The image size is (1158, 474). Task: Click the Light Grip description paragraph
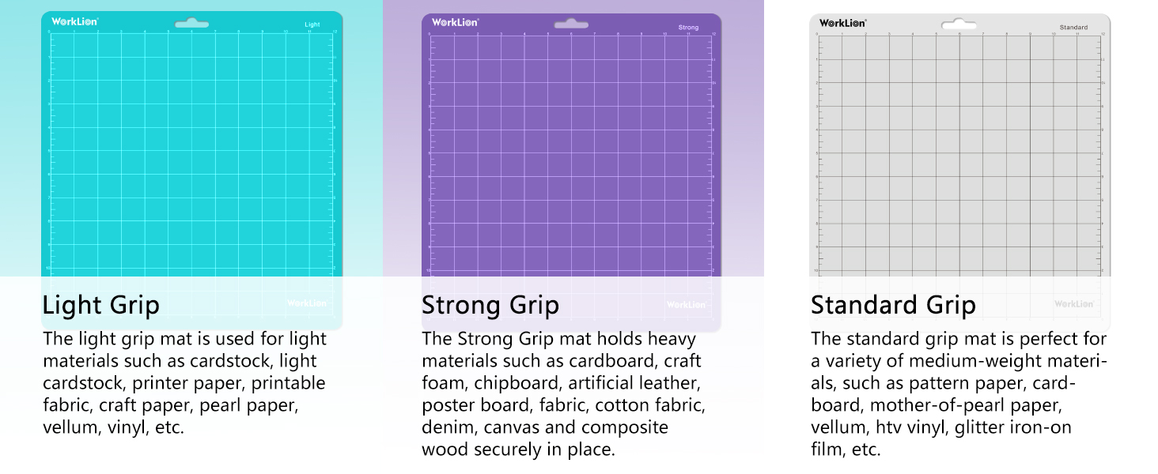coord(184,383)
